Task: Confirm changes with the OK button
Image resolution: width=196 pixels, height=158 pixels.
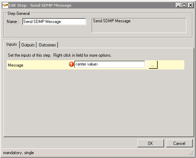Action: 151,143
